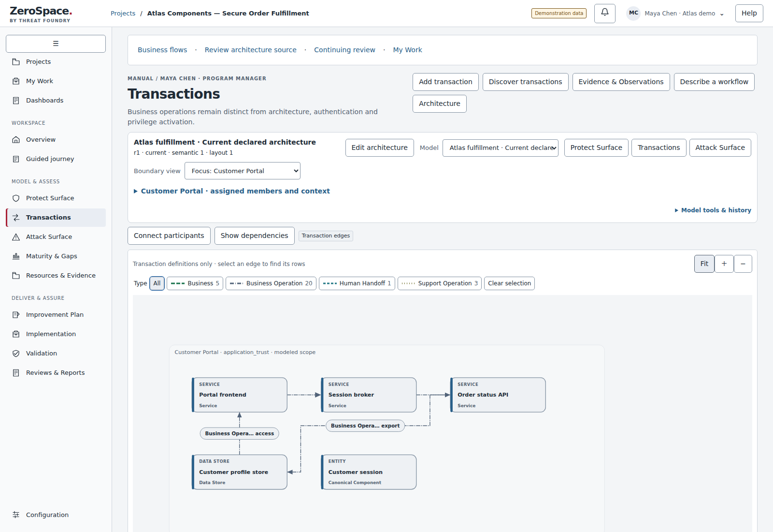
Task: Click the Attack Surface warning triangle icon
Action: click(16, 237)
